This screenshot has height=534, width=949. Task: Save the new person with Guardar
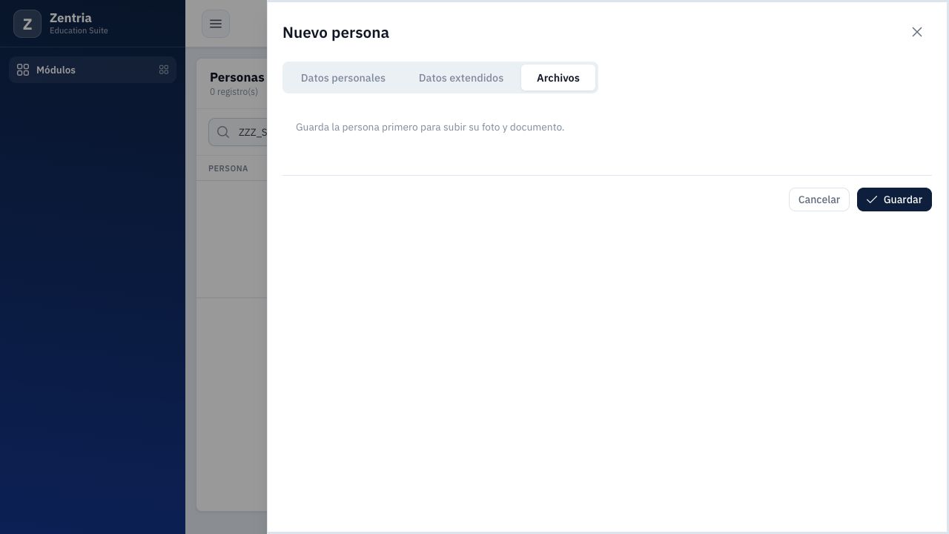tap(894, 200)
